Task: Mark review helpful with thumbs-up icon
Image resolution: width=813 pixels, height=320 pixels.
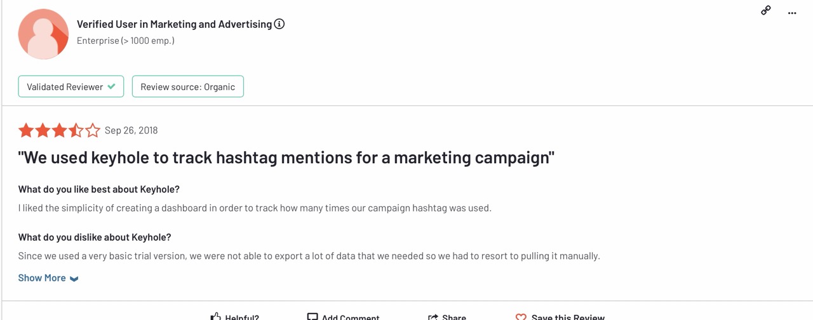Action: tap(216, 317)
